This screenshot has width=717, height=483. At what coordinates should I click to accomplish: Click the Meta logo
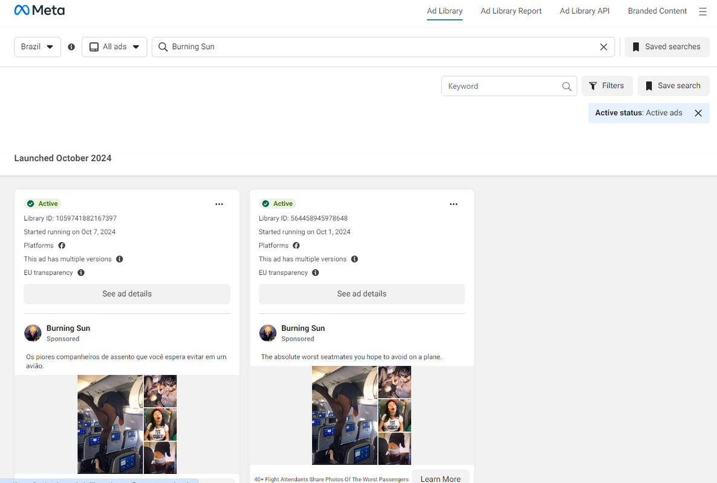39,10
